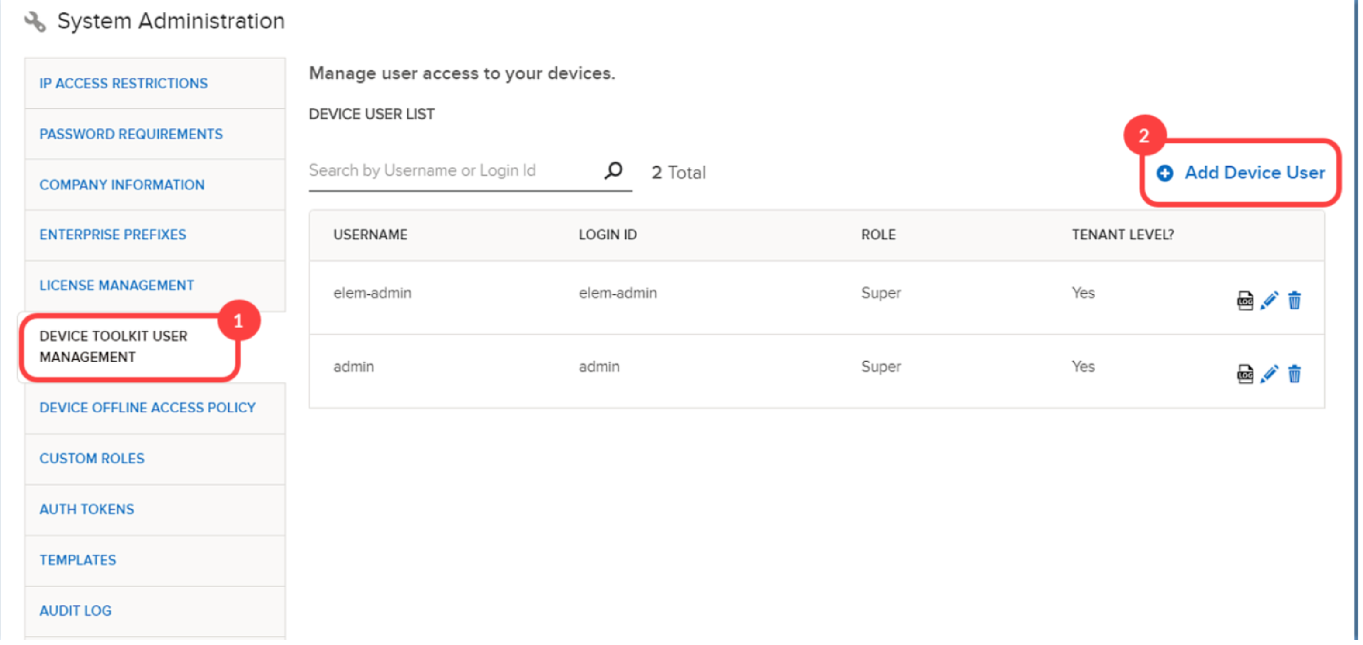1363x645 pixels.
Task: Edit the elem-admin device user
Action: 1269,301
